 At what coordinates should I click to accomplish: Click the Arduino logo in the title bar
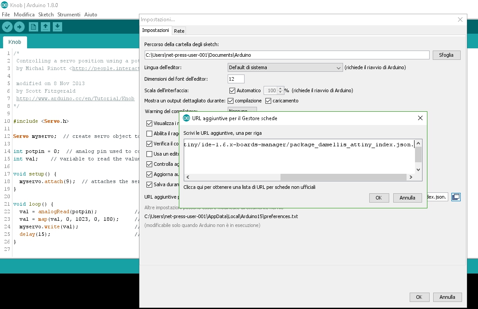pyautogui.click(x=4, y=5)
